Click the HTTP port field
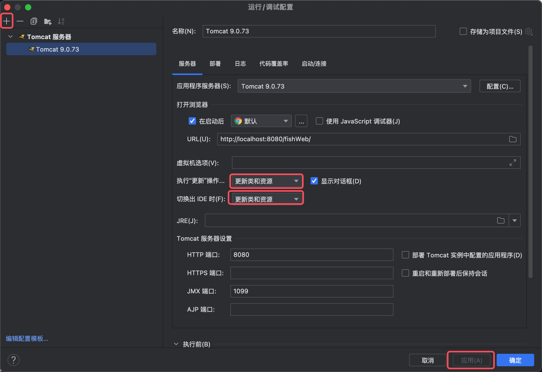 [312, 255]
